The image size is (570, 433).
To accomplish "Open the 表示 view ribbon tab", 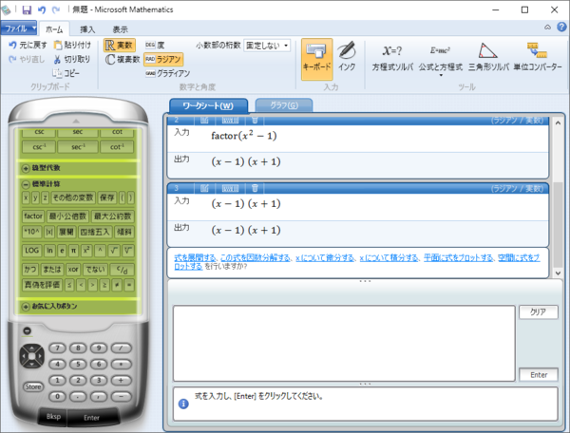I will 120,29.
